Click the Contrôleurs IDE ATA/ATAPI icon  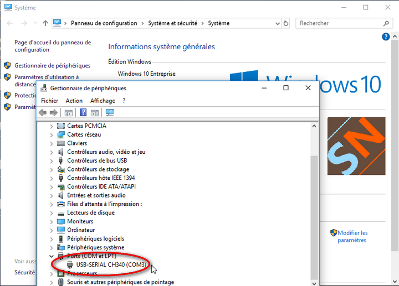click(x=61, y=186)
